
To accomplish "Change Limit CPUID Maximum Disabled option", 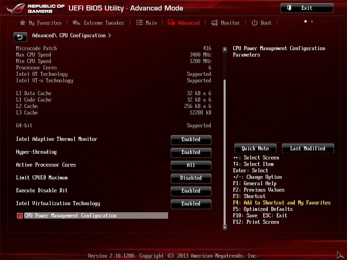I will click(191, 178).
